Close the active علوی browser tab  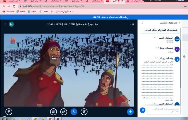tap(122, 1)
